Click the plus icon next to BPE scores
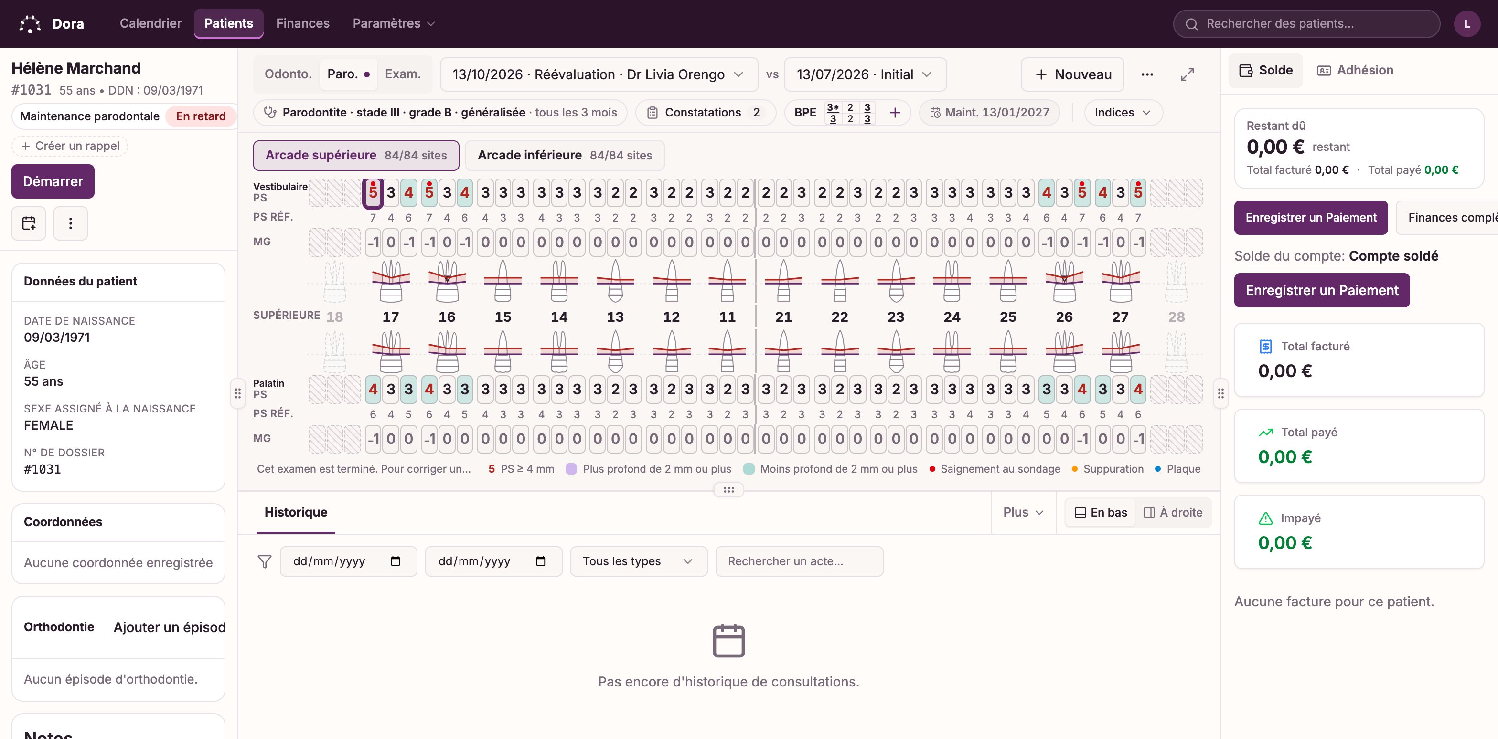Viewport: 1498px width, 739px height. pos(895,113)
